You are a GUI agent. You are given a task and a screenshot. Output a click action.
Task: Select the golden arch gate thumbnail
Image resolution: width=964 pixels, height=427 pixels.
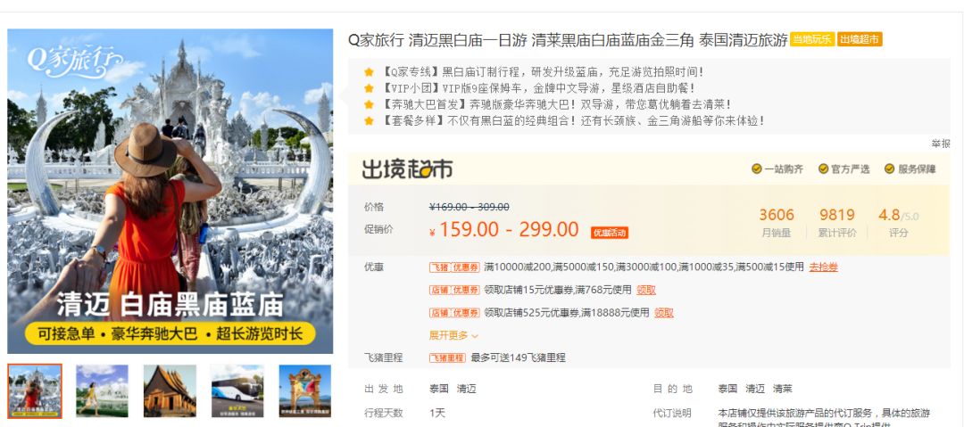(305, 390)
